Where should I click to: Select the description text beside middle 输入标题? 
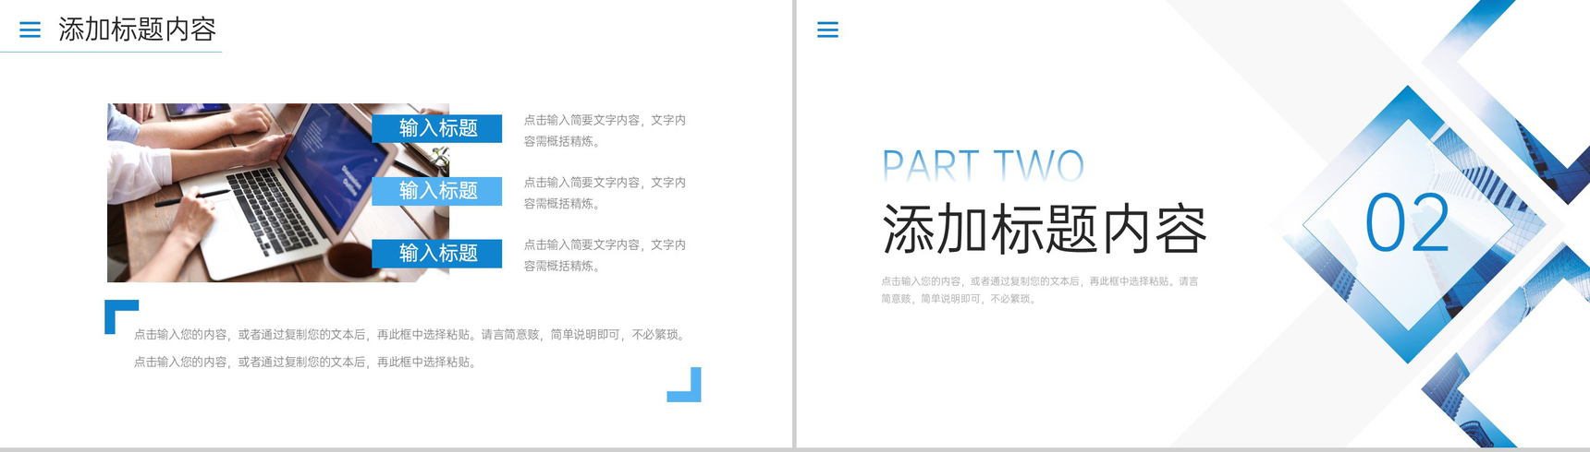(x=605, y=193)
